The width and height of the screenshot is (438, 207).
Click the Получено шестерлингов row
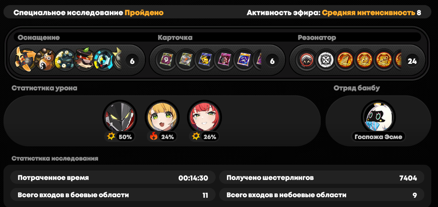click(321, 177)
